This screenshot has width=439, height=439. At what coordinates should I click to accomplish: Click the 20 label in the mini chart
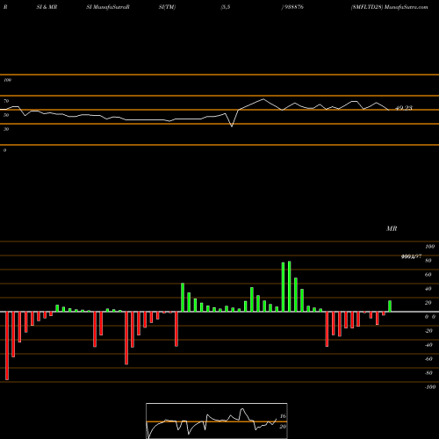283,427
